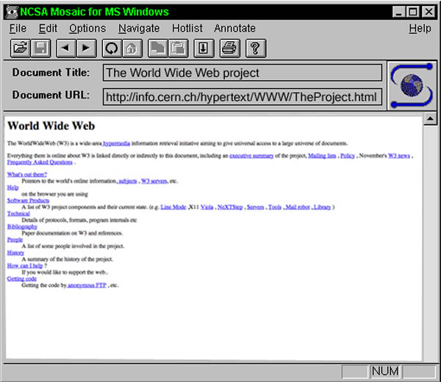
Task: Expand the Hotlist menu
Action: coord(187,29)
